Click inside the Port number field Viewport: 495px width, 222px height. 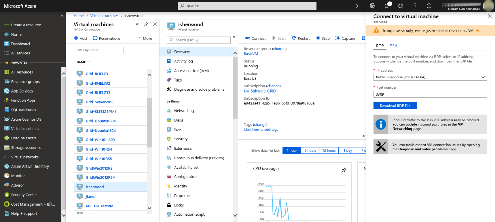[x=430, y=94]
